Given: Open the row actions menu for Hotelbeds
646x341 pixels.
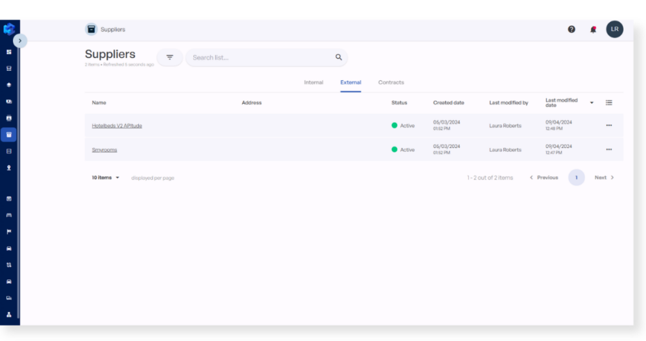Looking at the screenshot, I should 609,125.
